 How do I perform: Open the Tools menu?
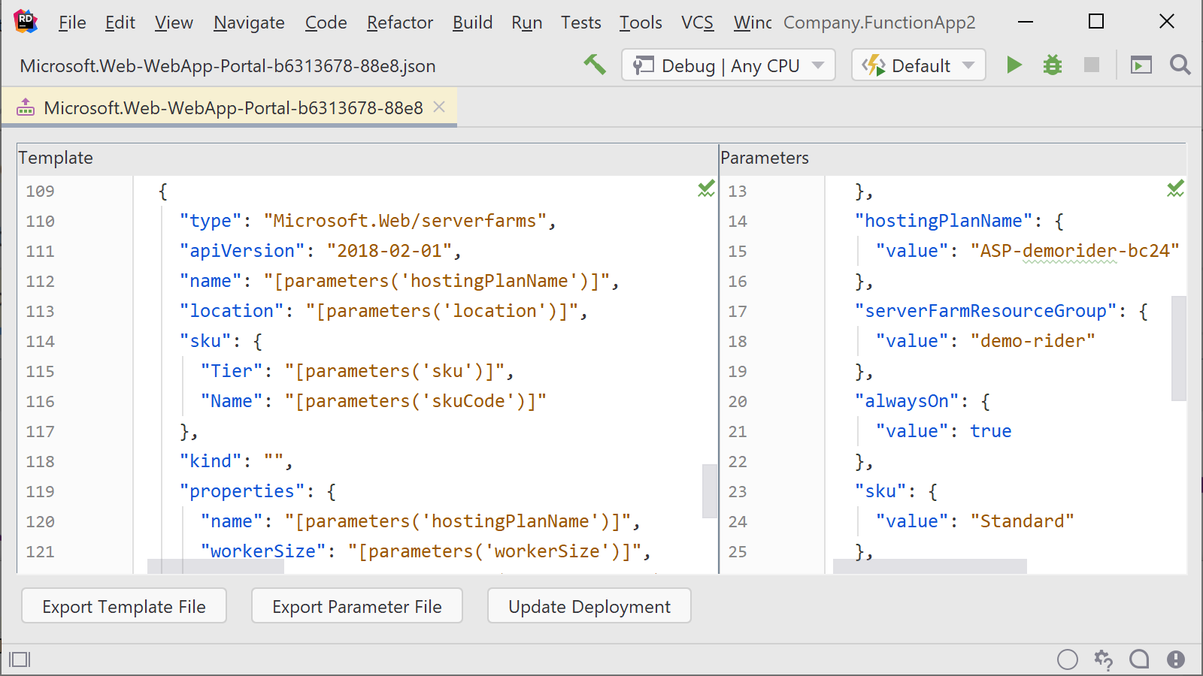click(641, 23)
